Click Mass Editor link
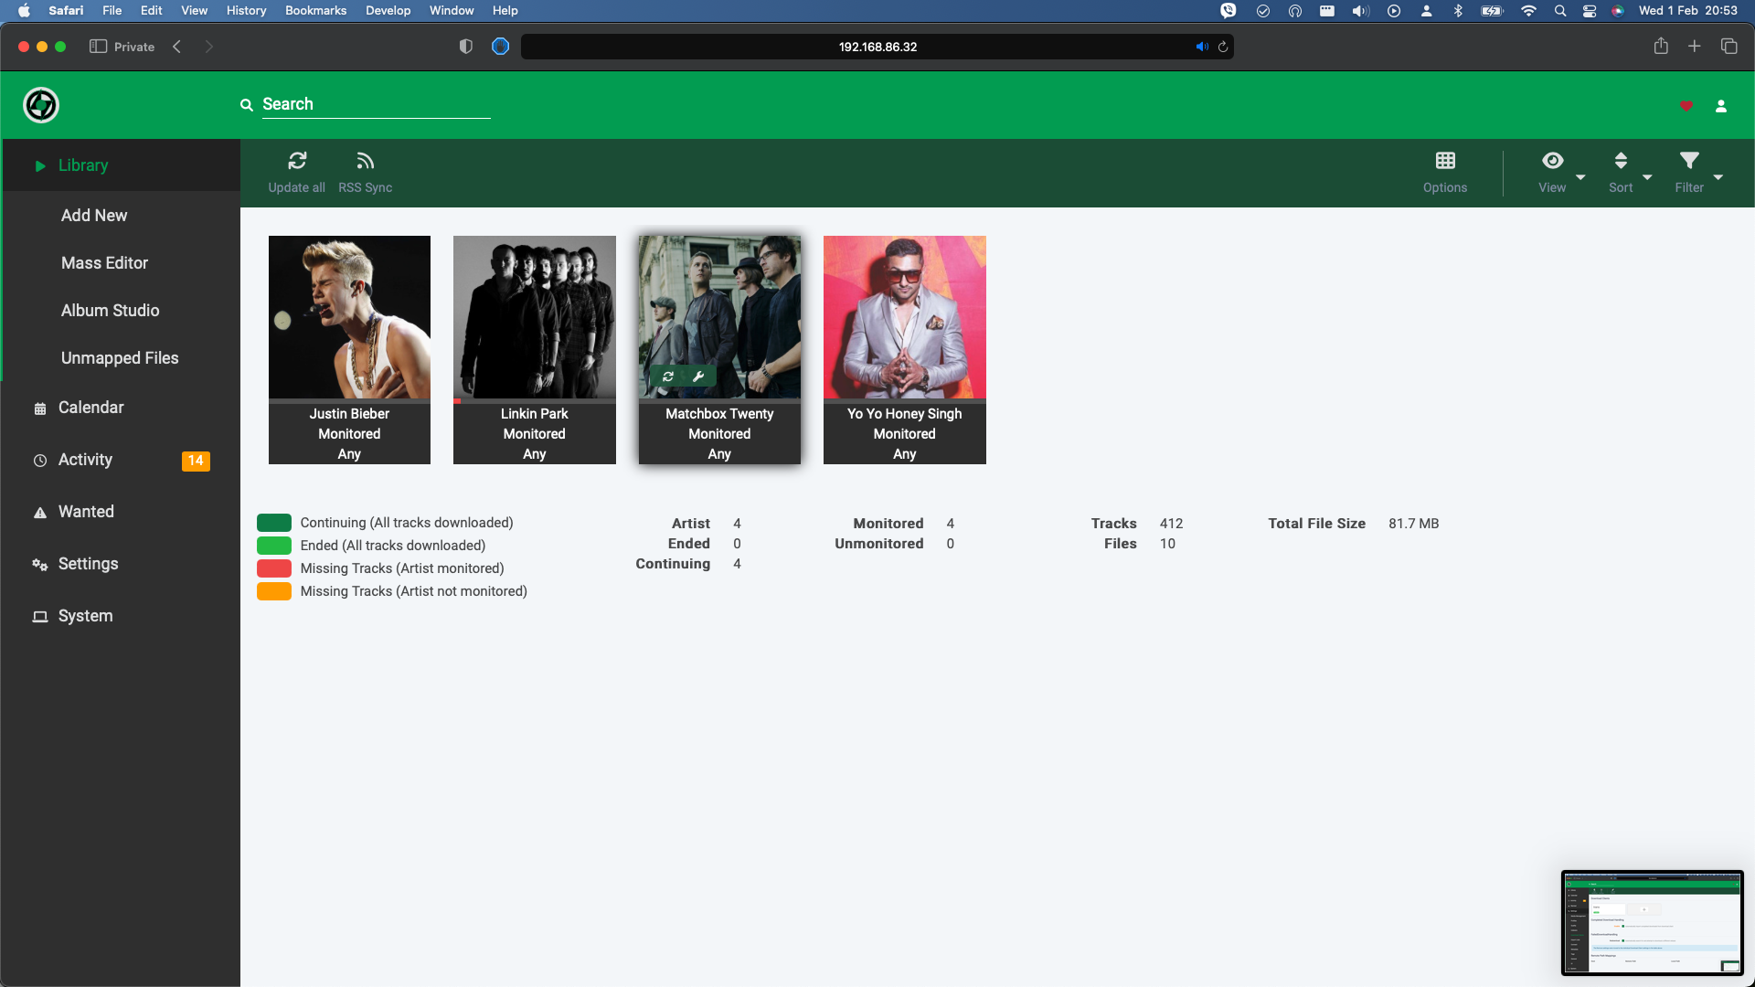1755x987 pixels. pyautogui.click(x=104, y=263)
